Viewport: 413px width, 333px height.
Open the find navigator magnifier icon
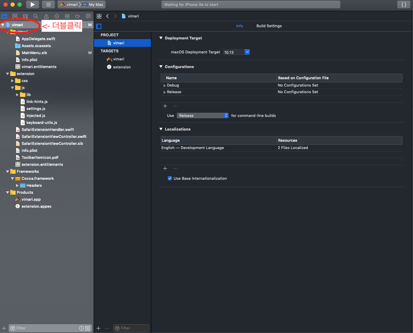pos(36,16)
